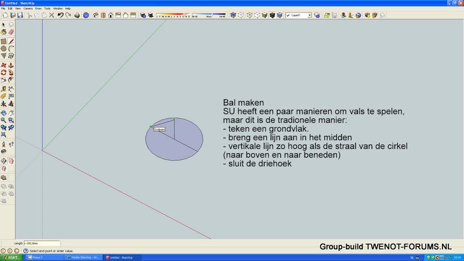Enable Wireframe face style

[x=249, y=15]
